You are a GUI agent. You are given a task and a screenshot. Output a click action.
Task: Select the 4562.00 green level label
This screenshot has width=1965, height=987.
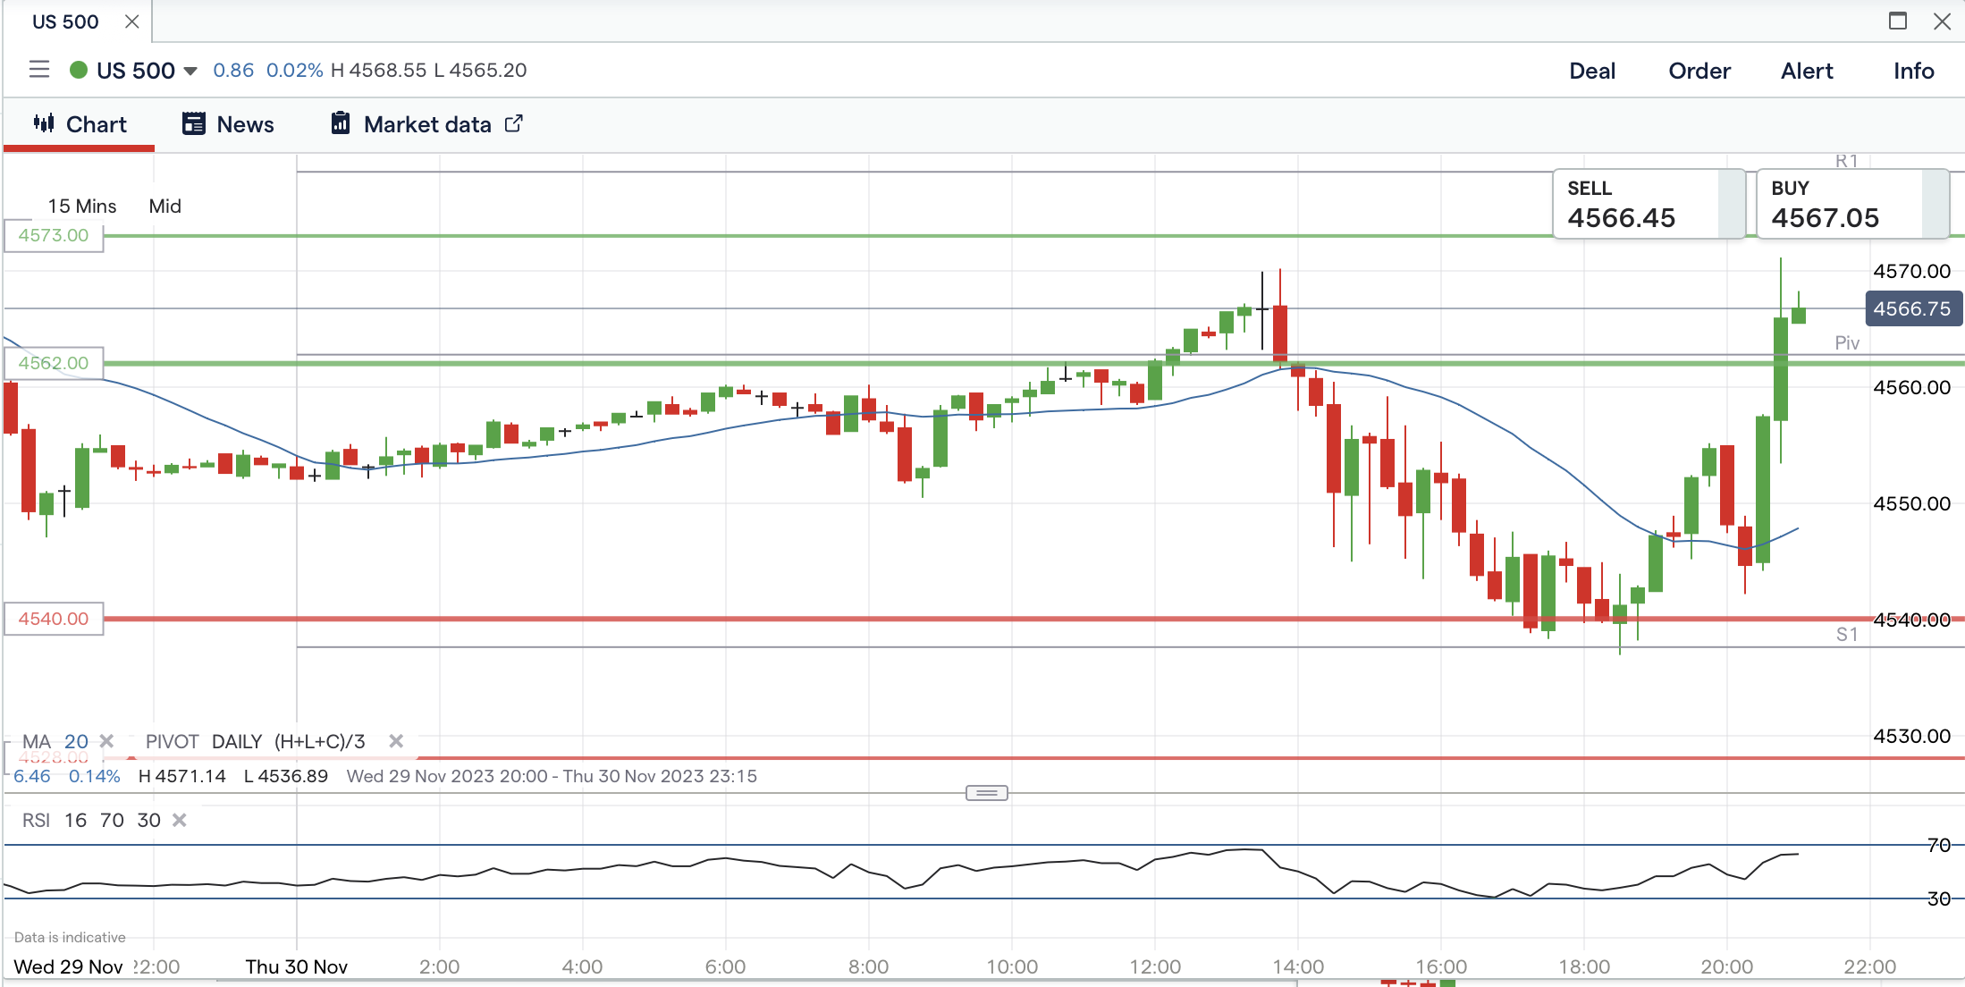[54, 364]
